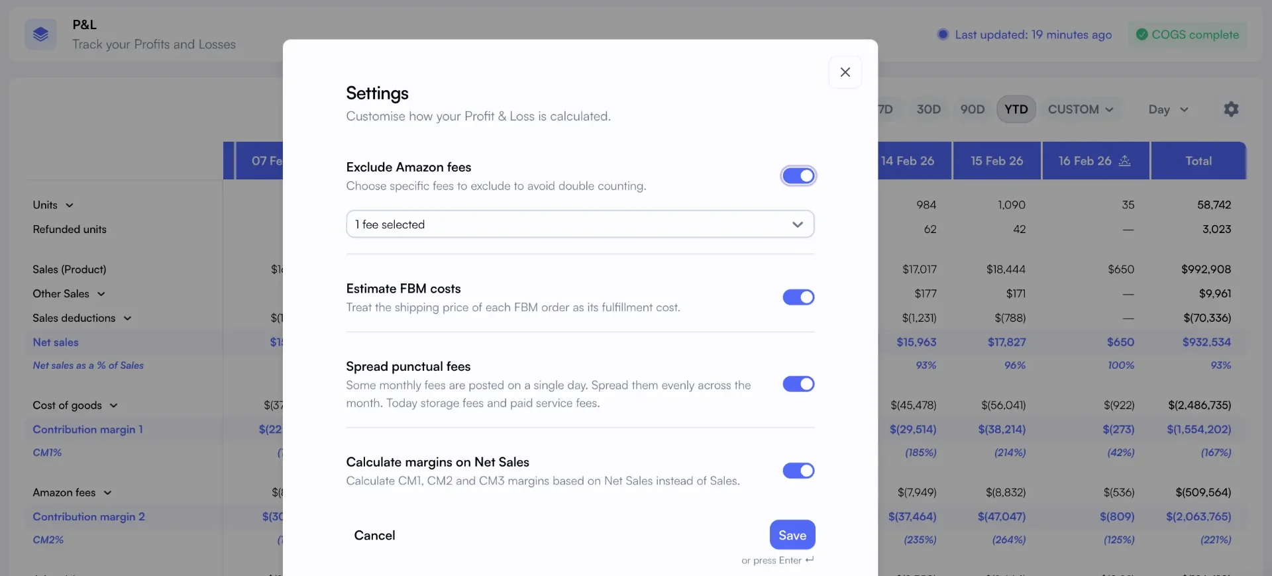Image resolution: width=1272 pixels, height=576 pixels.
Task: Click the Save button
Action: tap(792, 535)
